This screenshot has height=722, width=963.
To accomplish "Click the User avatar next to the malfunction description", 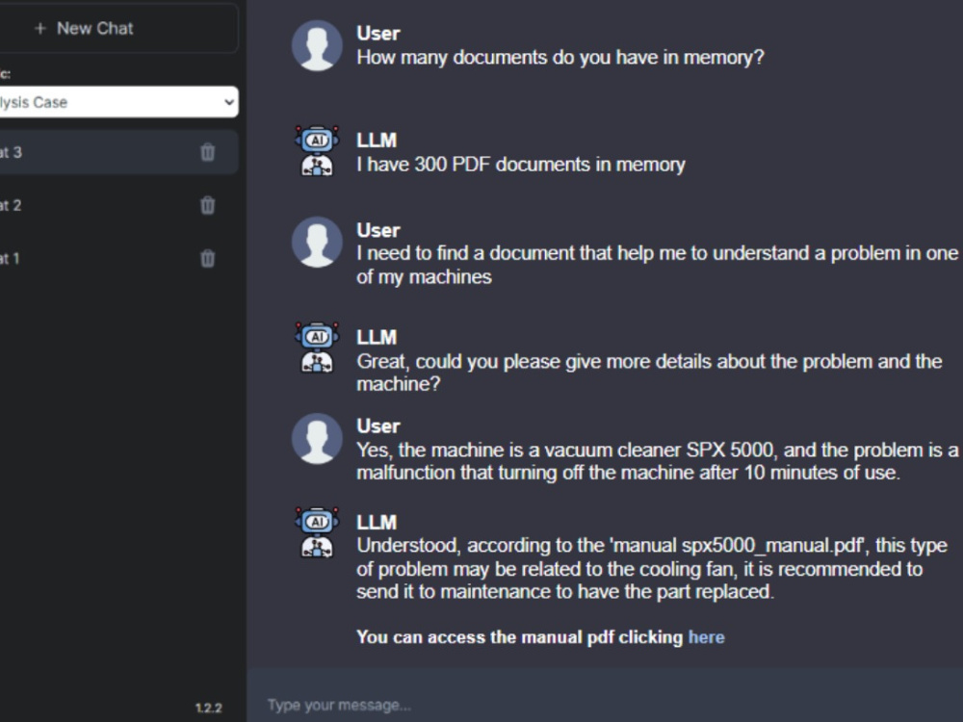I will (318, 438).
